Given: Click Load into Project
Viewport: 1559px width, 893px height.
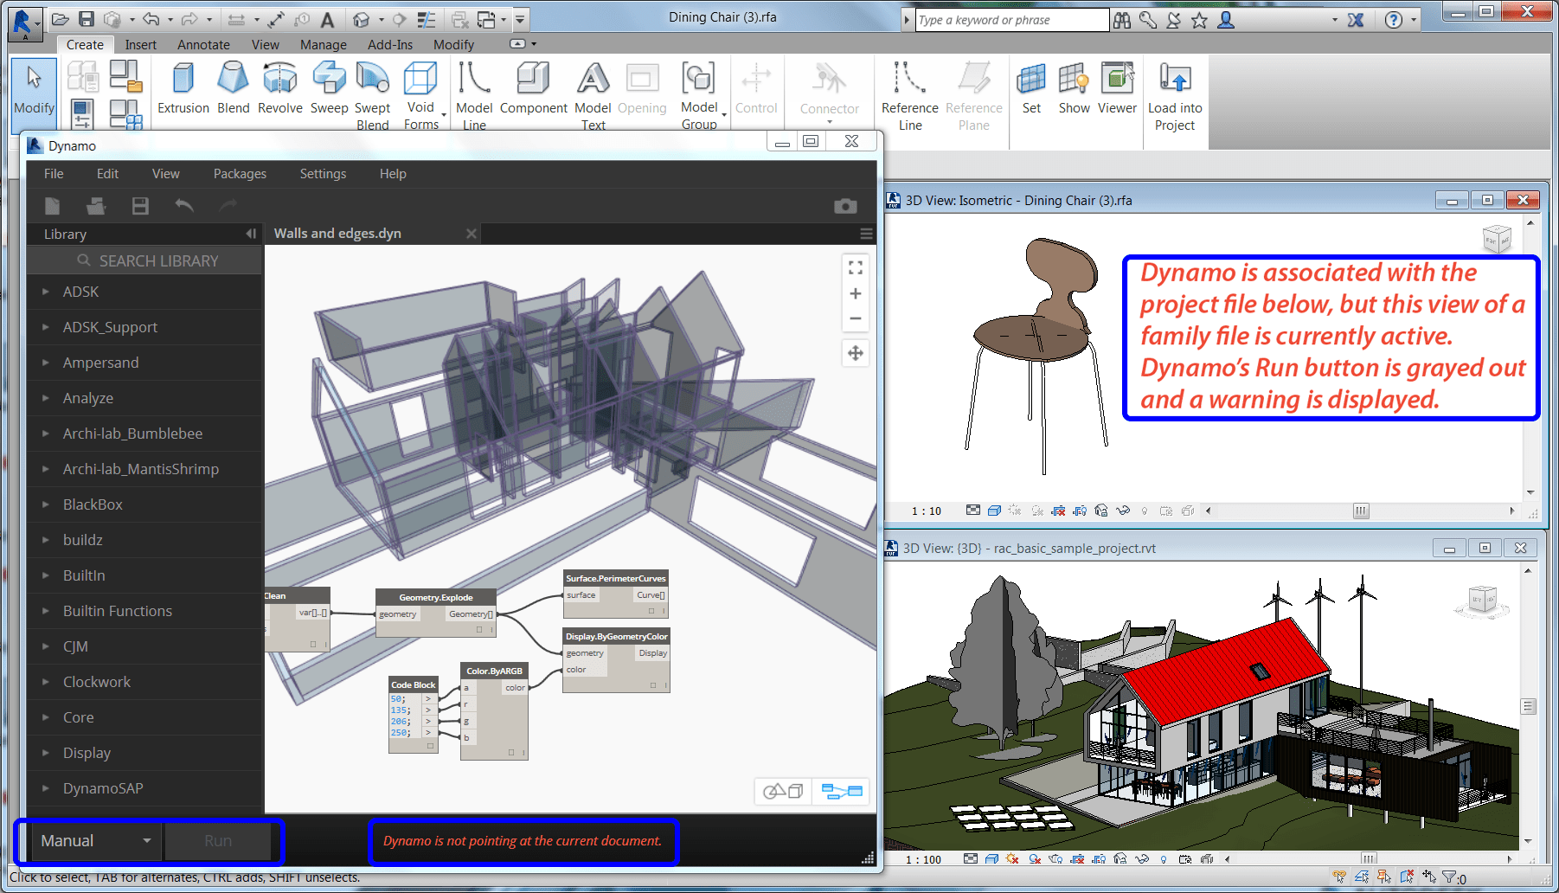Looking at the screenshot, I should coord(1175,95).
